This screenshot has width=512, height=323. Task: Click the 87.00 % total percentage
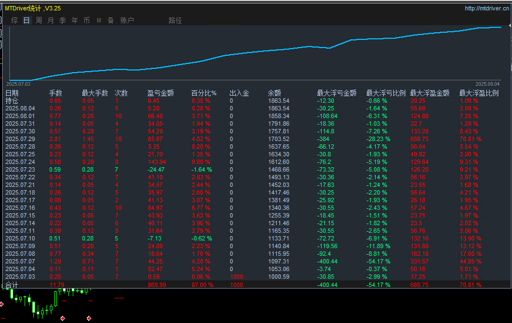tap(202, 285)
